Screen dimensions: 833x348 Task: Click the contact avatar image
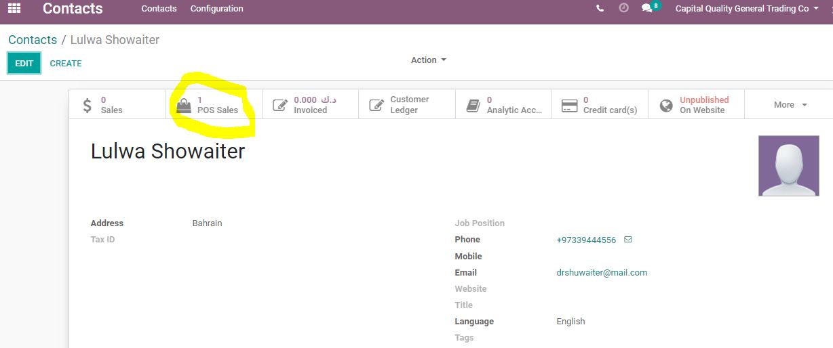788,166
